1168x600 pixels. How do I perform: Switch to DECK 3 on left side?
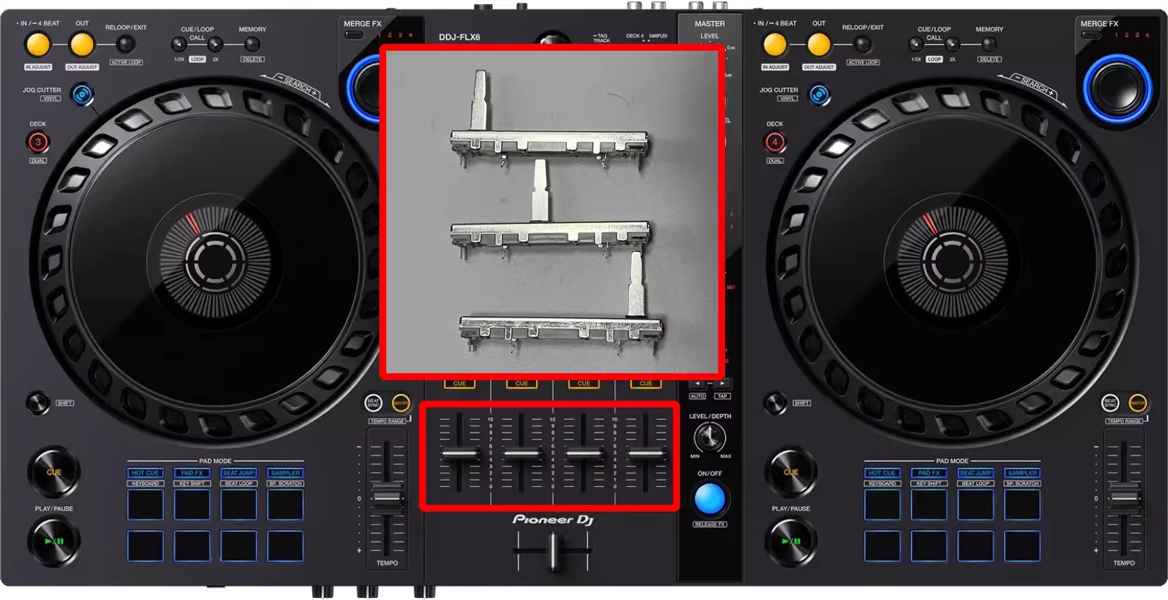38,142
